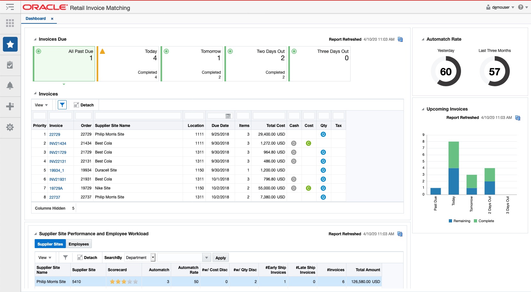Open invoice INV21434 link

pos(58,144)
